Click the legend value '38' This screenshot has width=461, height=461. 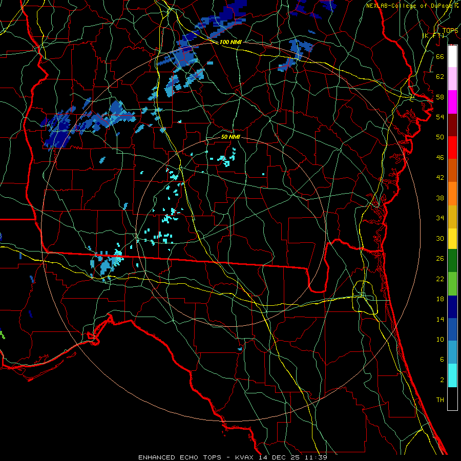click(x=440, y=198)
